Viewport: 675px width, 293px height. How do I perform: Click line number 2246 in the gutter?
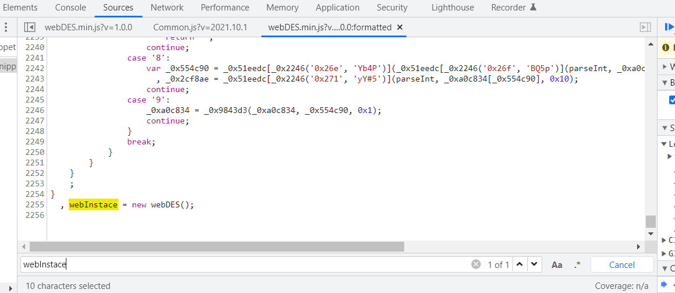(34, 110)
